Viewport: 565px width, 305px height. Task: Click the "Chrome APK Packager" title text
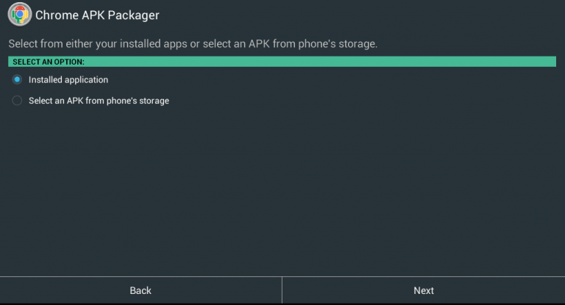[97, 15]
